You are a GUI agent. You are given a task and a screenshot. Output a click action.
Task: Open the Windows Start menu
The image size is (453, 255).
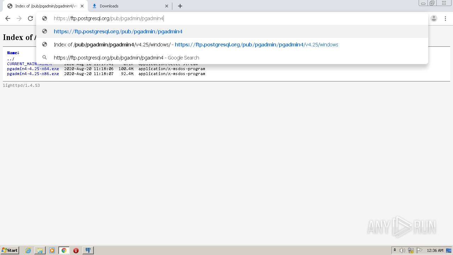10,250
